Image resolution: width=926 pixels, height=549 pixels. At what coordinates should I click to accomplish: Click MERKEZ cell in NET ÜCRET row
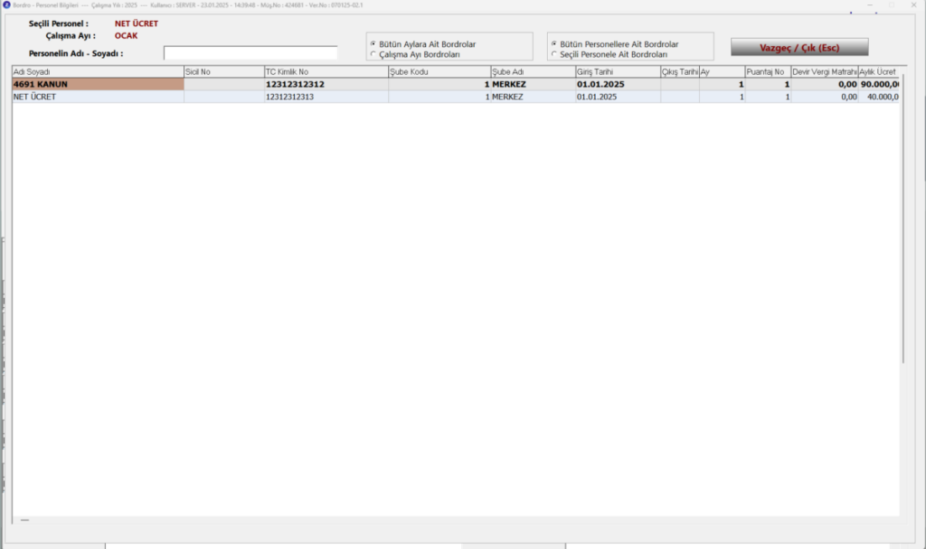[534, 97]
